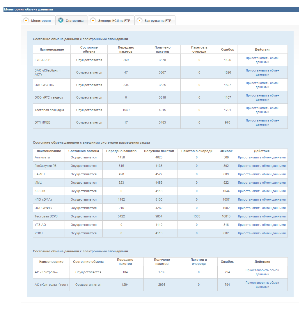Viewport: 307px width, 309px height.
Task: Pause data exchange for НПО «ЭФА»
Action: (x=262, y=199)
